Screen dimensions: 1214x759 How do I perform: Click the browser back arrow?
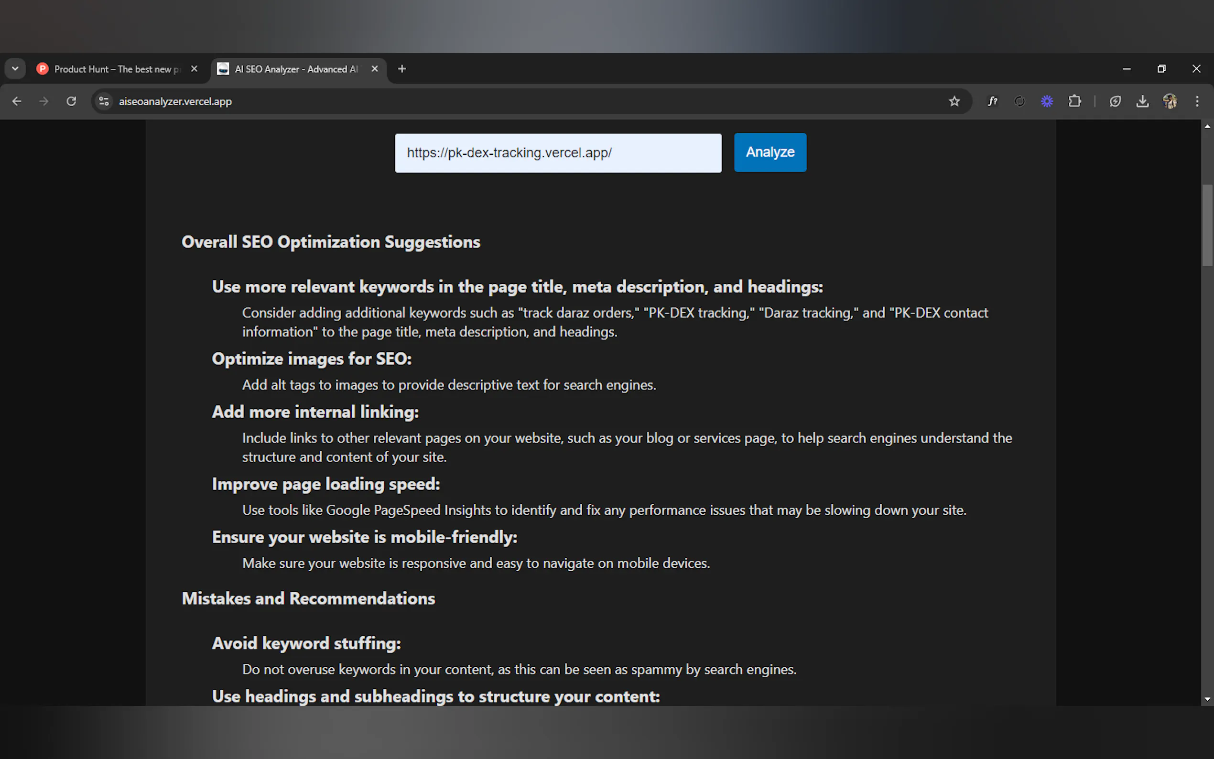(17, 101)
